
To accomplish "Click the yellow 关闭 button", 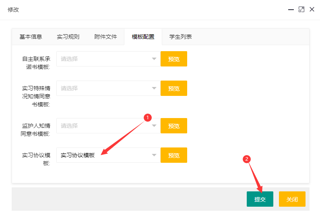I will [292, 199].
